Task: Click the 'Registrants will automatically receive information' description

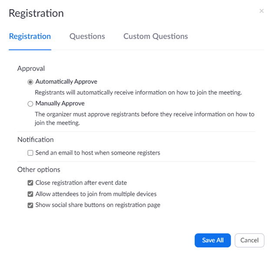Action: pos(138,92)
